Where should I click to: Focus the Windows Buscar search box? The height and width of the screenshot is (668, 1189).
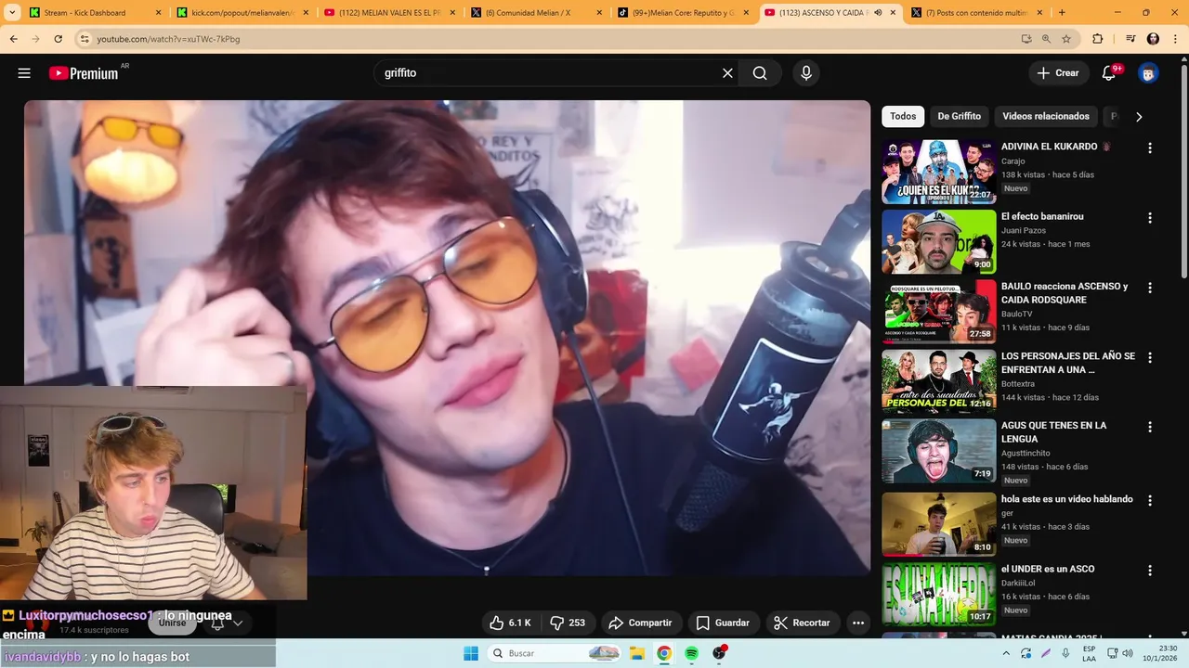coord(555,653)
